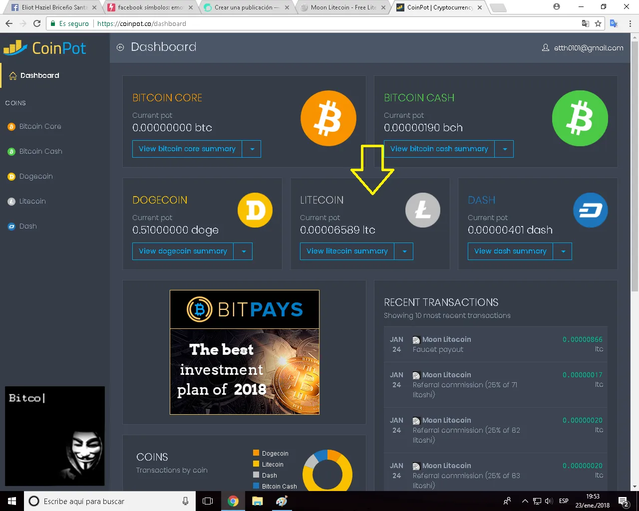Click the taskbar microphone icon
639x511 pixels.
[186, 501]
